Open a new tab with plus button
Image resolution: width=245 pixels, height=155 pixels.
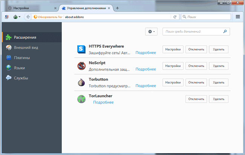coord(117,8)
